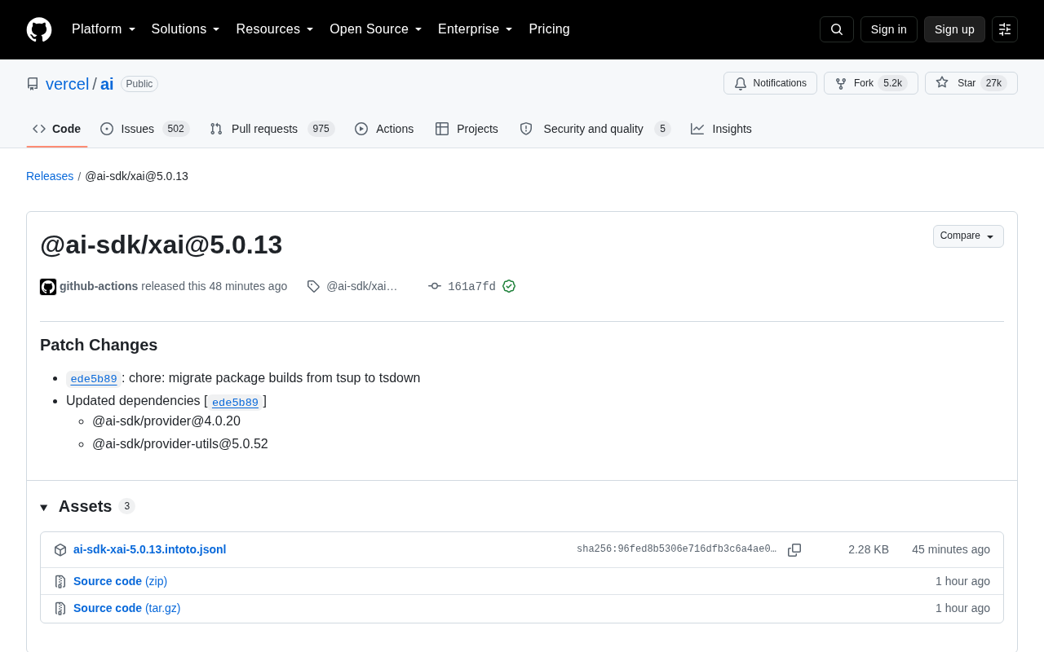Image resolution: width=1044 pixels, height=652 pixels.
Task: Expand the Open Source menu
Action: tap(376, 29)
